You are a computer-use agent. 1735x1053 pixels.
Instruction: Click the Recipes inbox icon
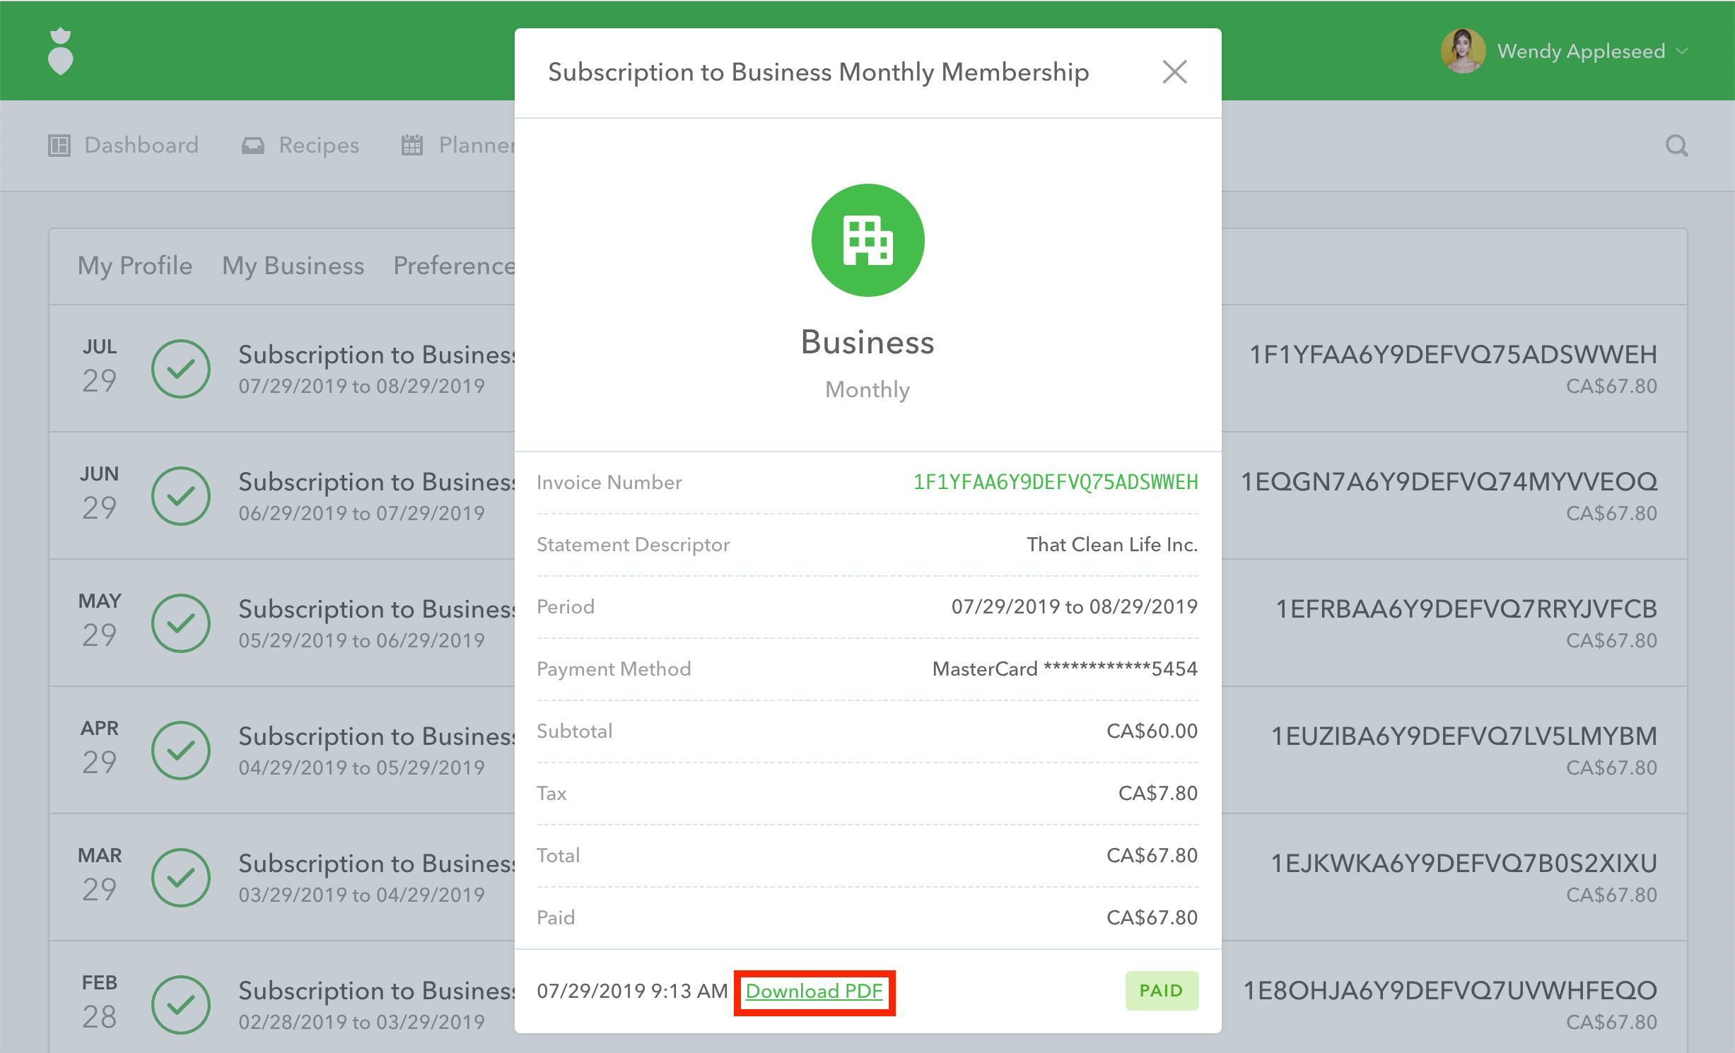pyautogui.click(x=252, y=146)
